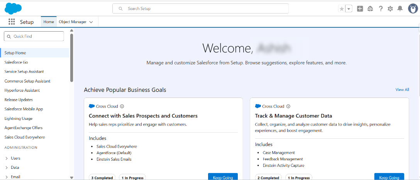Click the favorites star icon
The image size is (420, 180).
342,9
